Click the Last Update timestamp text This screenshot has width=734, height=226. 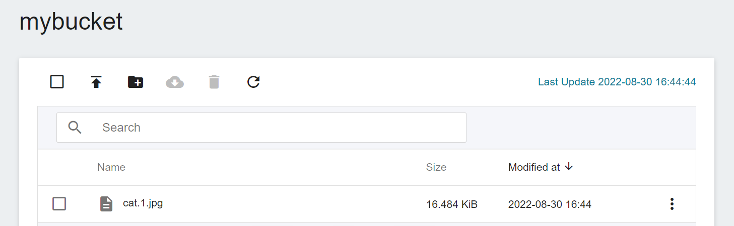point(617,82)
